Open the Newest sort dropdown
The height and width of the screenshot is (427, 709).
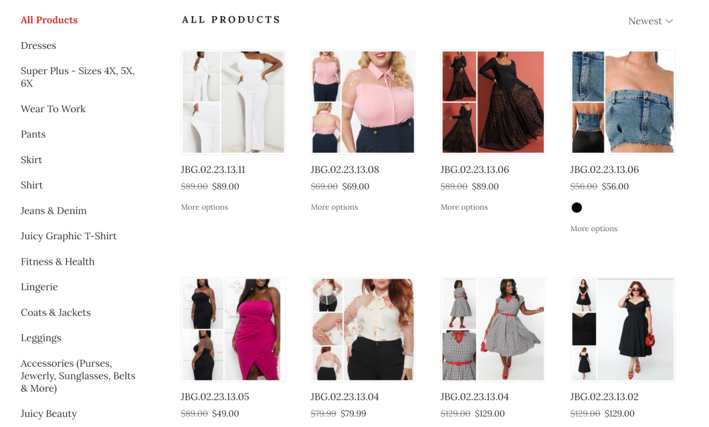click(650, 21)
